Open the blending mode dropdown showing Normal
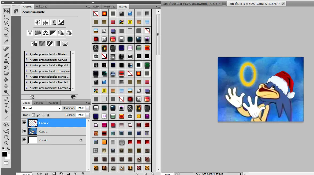The width and height of the screenshot is (314, 175). coord(42,108)
